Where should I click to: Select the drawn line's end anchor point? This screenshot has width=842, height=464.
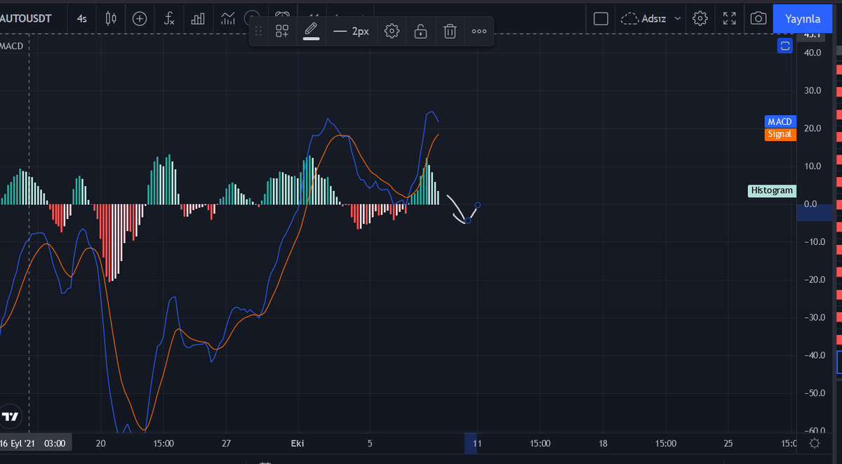(478, 205)
